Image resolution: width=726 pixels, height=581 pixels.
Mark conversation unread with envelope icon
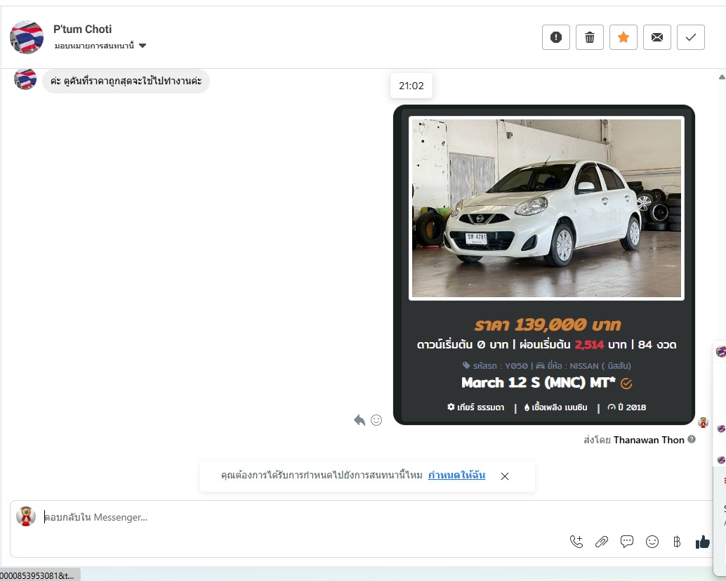(657, 37)
